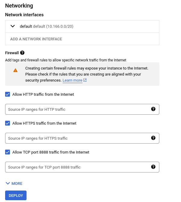Toggle Allow TCP port 8888 traffic checkbox
Viewport: 181px width, 202px height.
[8, 152]
